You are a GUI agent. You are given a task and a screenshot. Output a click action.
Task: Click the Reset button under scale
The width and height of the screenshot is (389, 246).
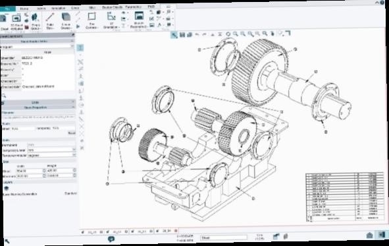point(72,133)
